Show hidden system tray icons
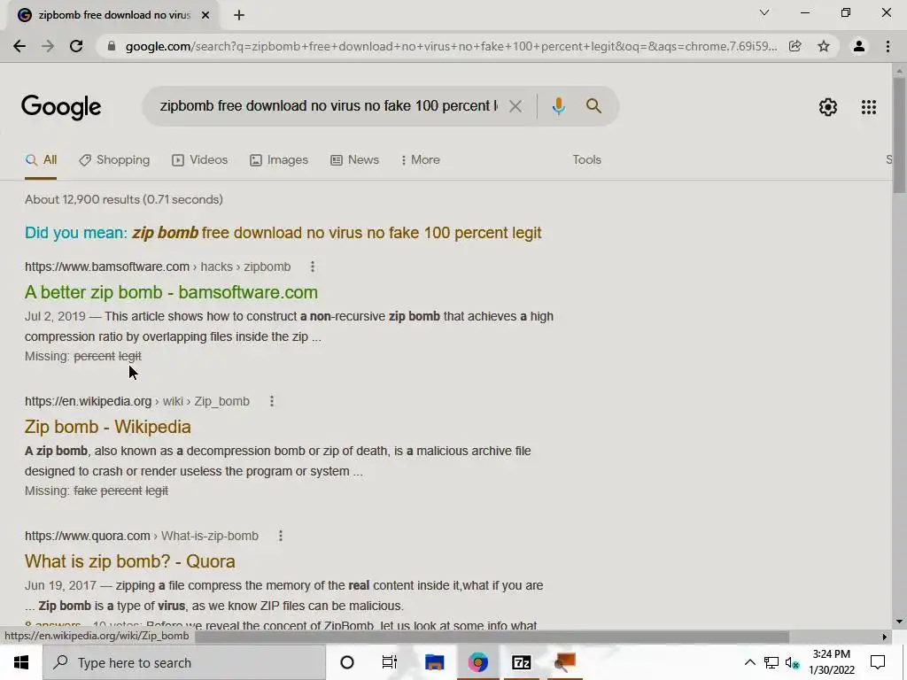Viewport: 907px width, 680px height. [x=749, y=662]
